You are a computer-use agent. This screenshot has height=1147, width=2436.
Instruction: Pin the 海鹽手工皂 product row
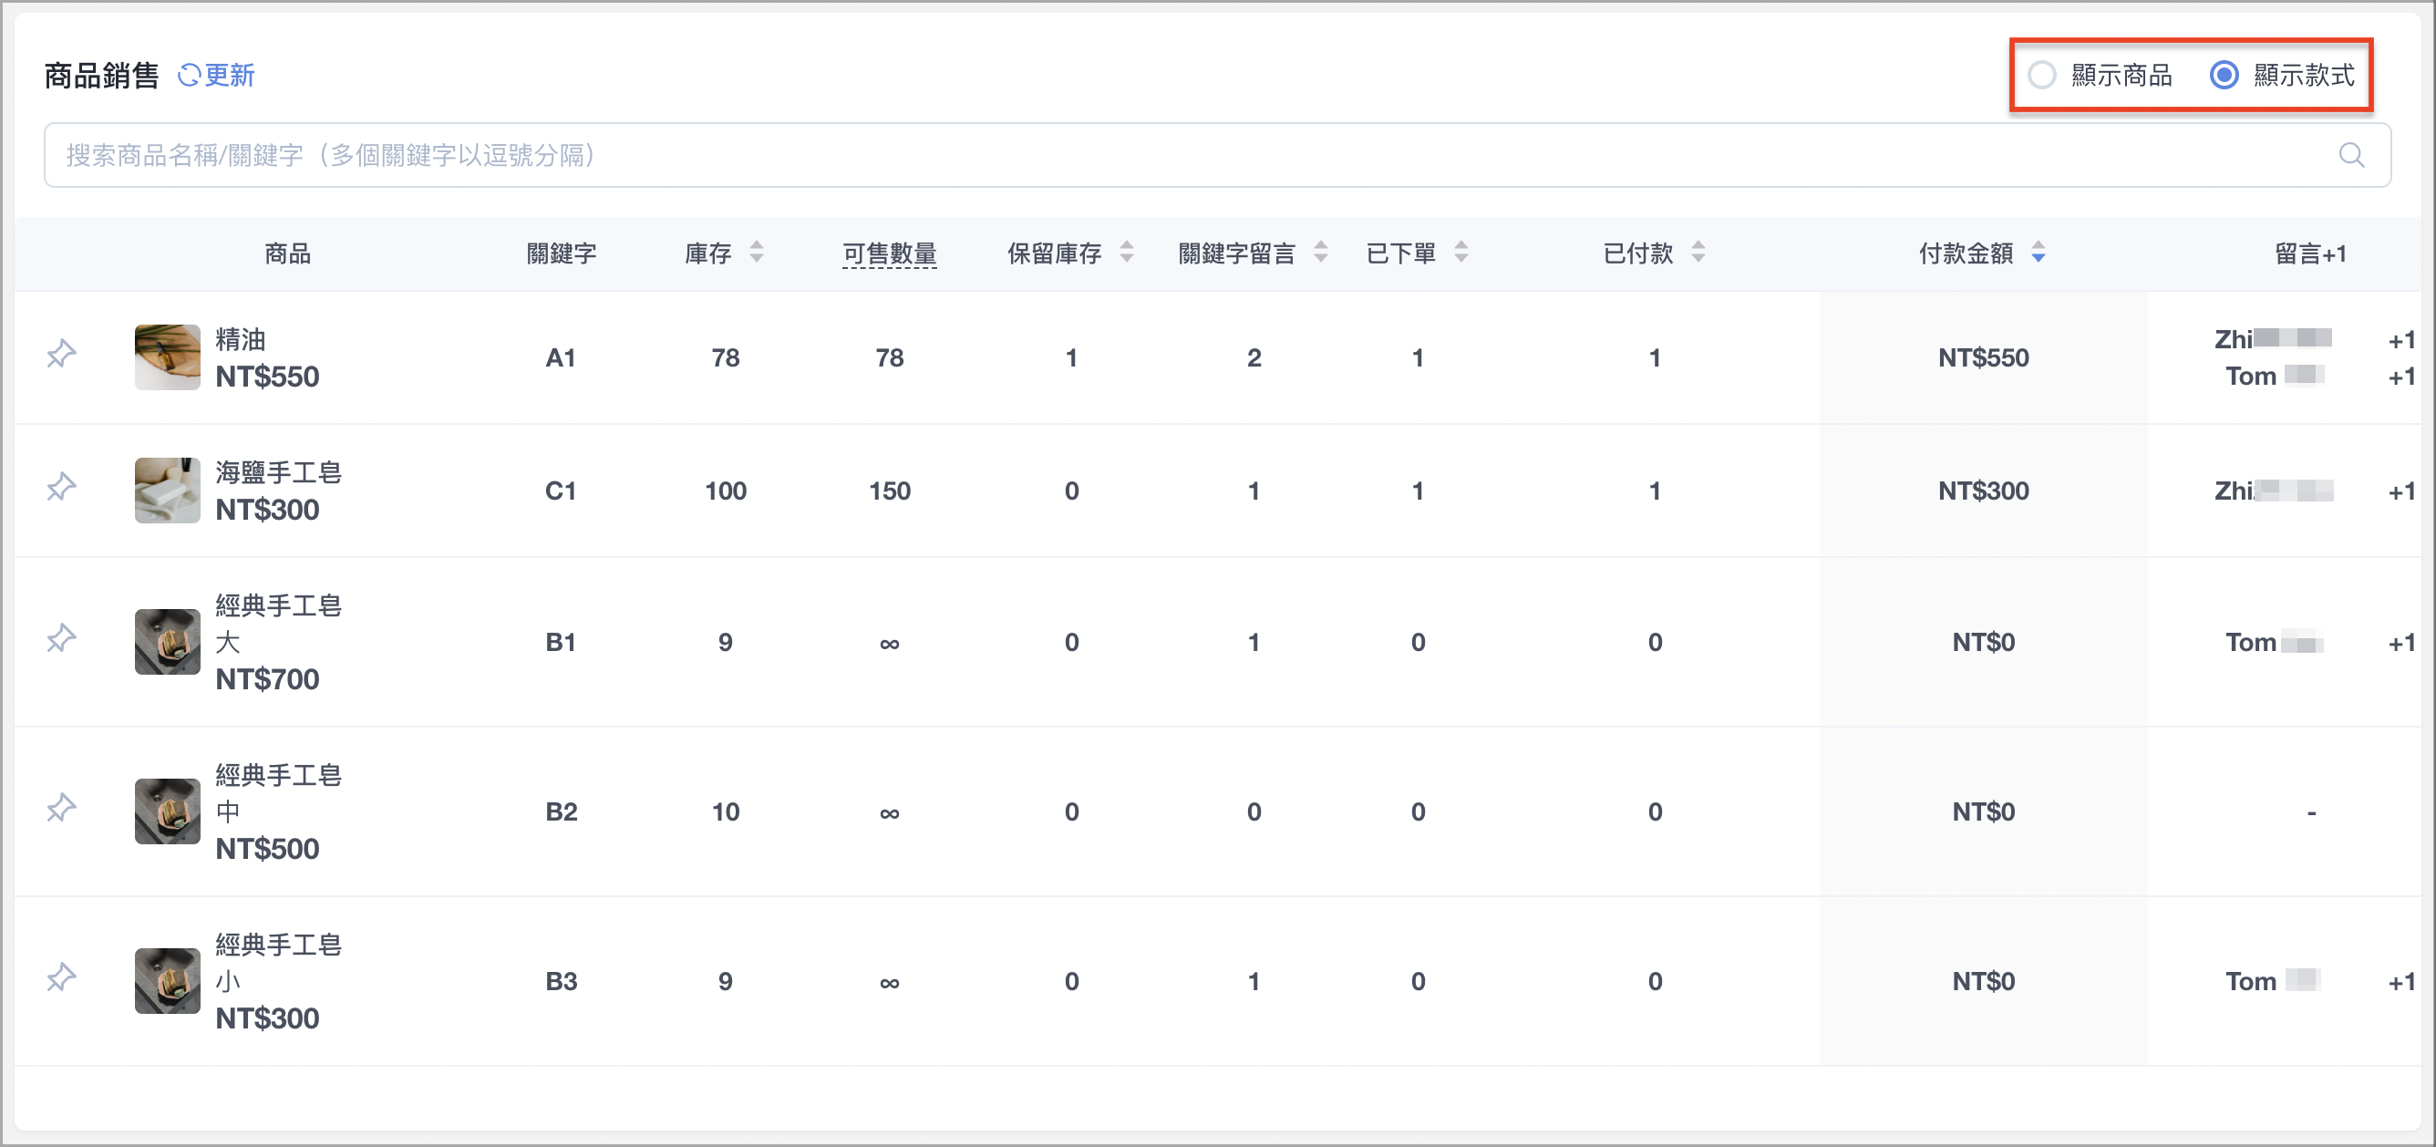point(61,487)
